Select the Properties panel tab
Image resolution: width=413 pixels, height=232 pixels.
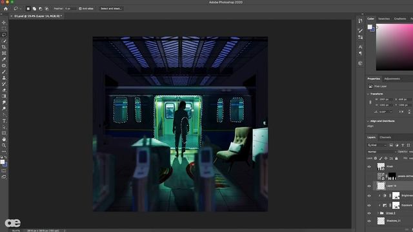pos(374,79)
